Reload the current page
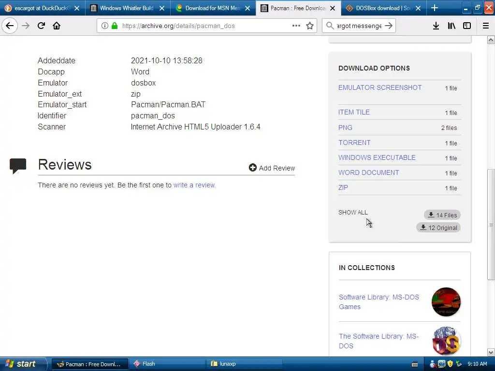 coord(41,26)
